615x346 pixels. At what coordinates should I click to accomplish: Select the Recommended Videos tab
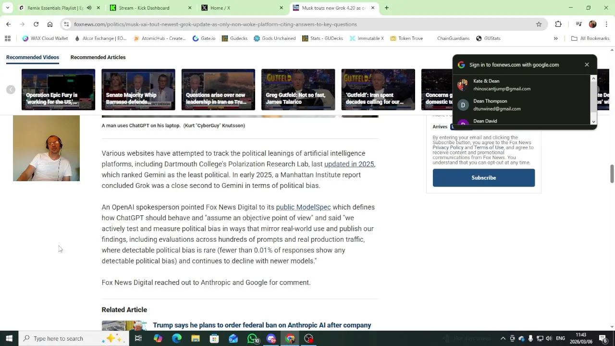click(33, 57)
